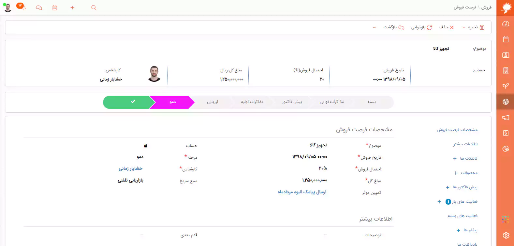This screenshot has height=246, width=514.
Task: Add new item next to محصولات
Action: [456, 173]
